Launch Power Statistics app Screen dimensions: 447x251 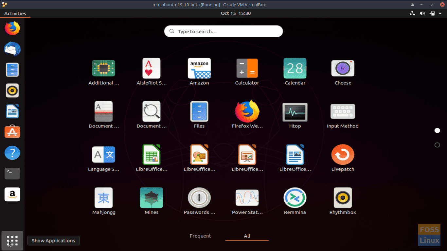tap(247, 198)
